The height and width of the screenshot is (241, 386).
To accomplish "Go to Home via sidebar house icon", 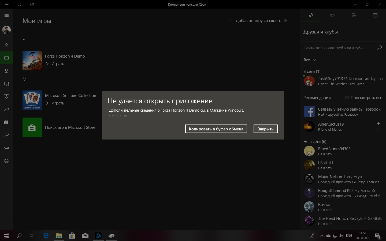I will point(6,45).
